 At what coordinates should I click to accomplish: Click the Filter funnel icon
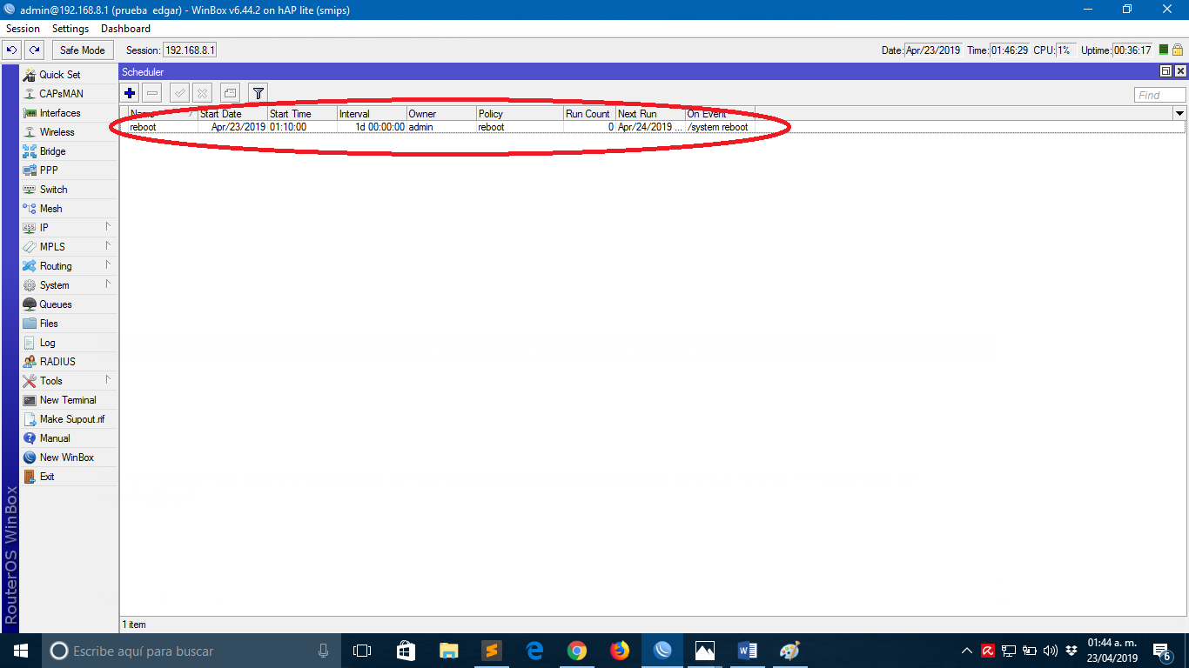(x=258, y=93)
